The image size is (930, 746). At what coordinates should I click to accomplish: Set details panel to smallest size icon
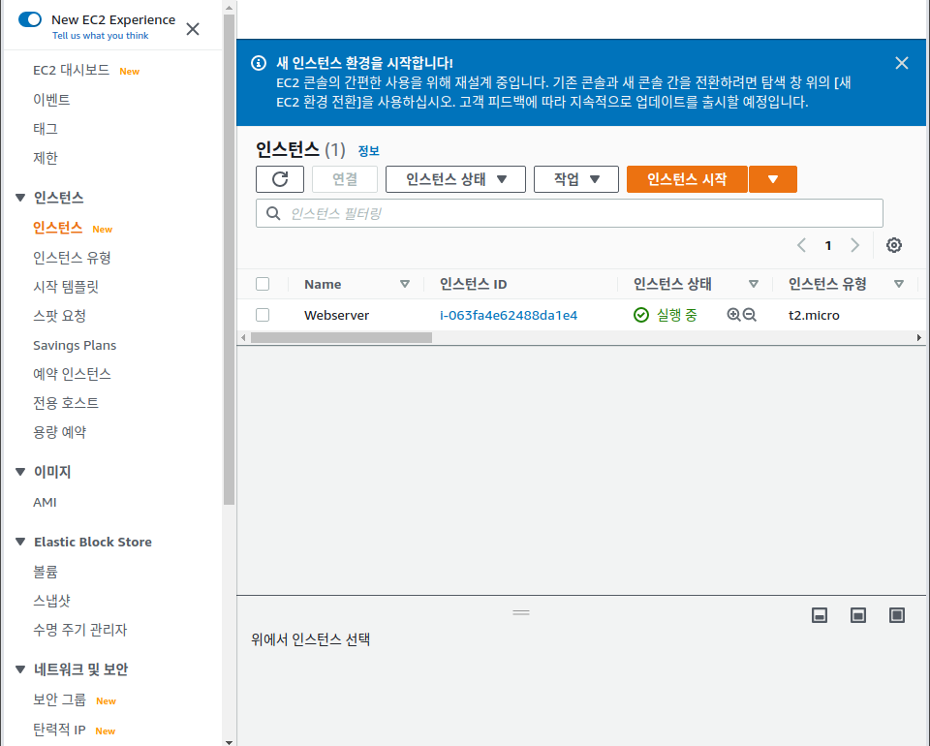[x=820, y=615]
